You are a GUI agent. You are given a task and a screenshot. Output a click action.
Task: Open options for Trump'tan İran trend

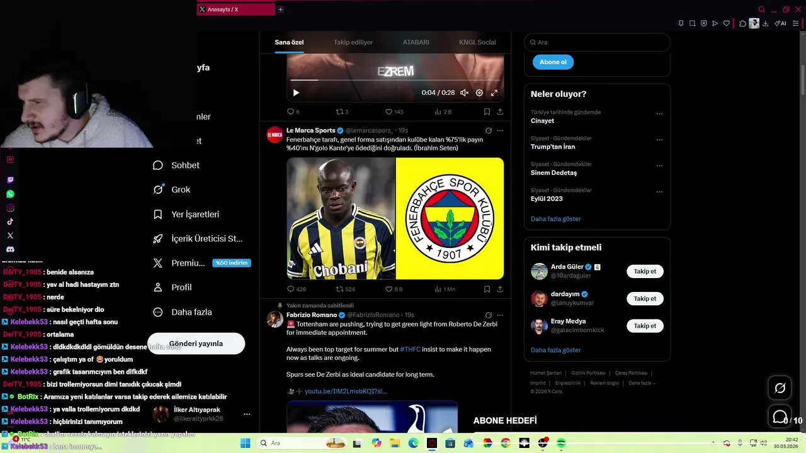(x=659, y=140)
